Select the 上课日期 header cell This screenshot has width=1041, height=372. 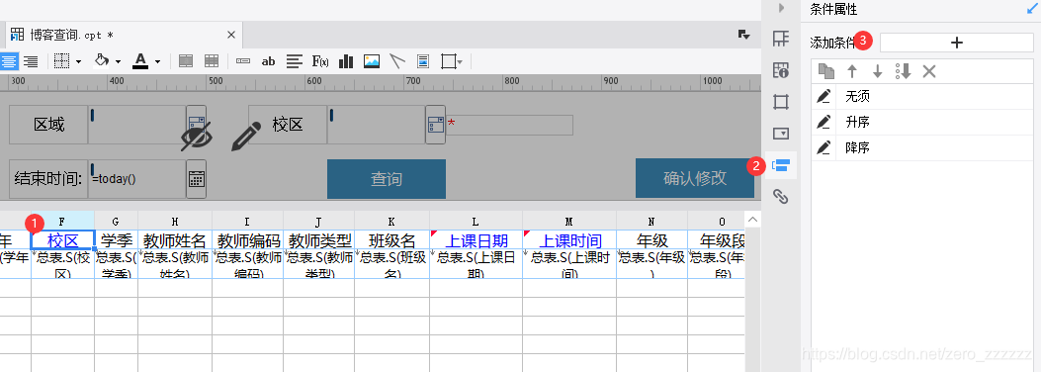(477, 239)
